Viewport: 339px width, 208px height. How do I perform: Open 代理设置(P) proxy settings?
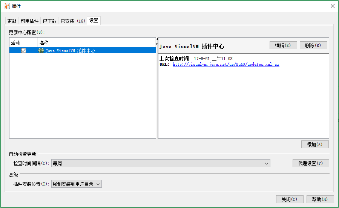click(311, 163)
